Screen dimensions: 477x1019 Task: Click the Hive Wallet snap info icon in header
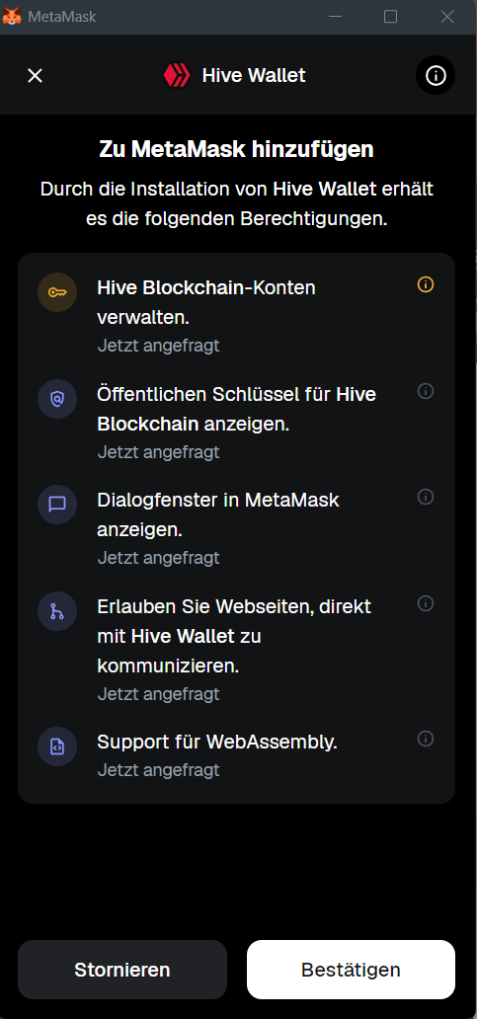pyautogui.click(x=436, y=75)
